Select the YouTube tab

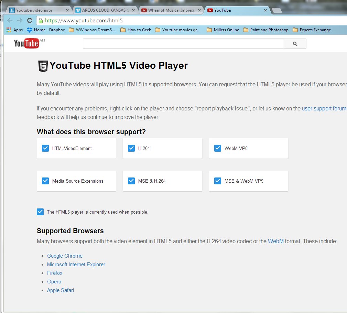[x=237, y=10]
